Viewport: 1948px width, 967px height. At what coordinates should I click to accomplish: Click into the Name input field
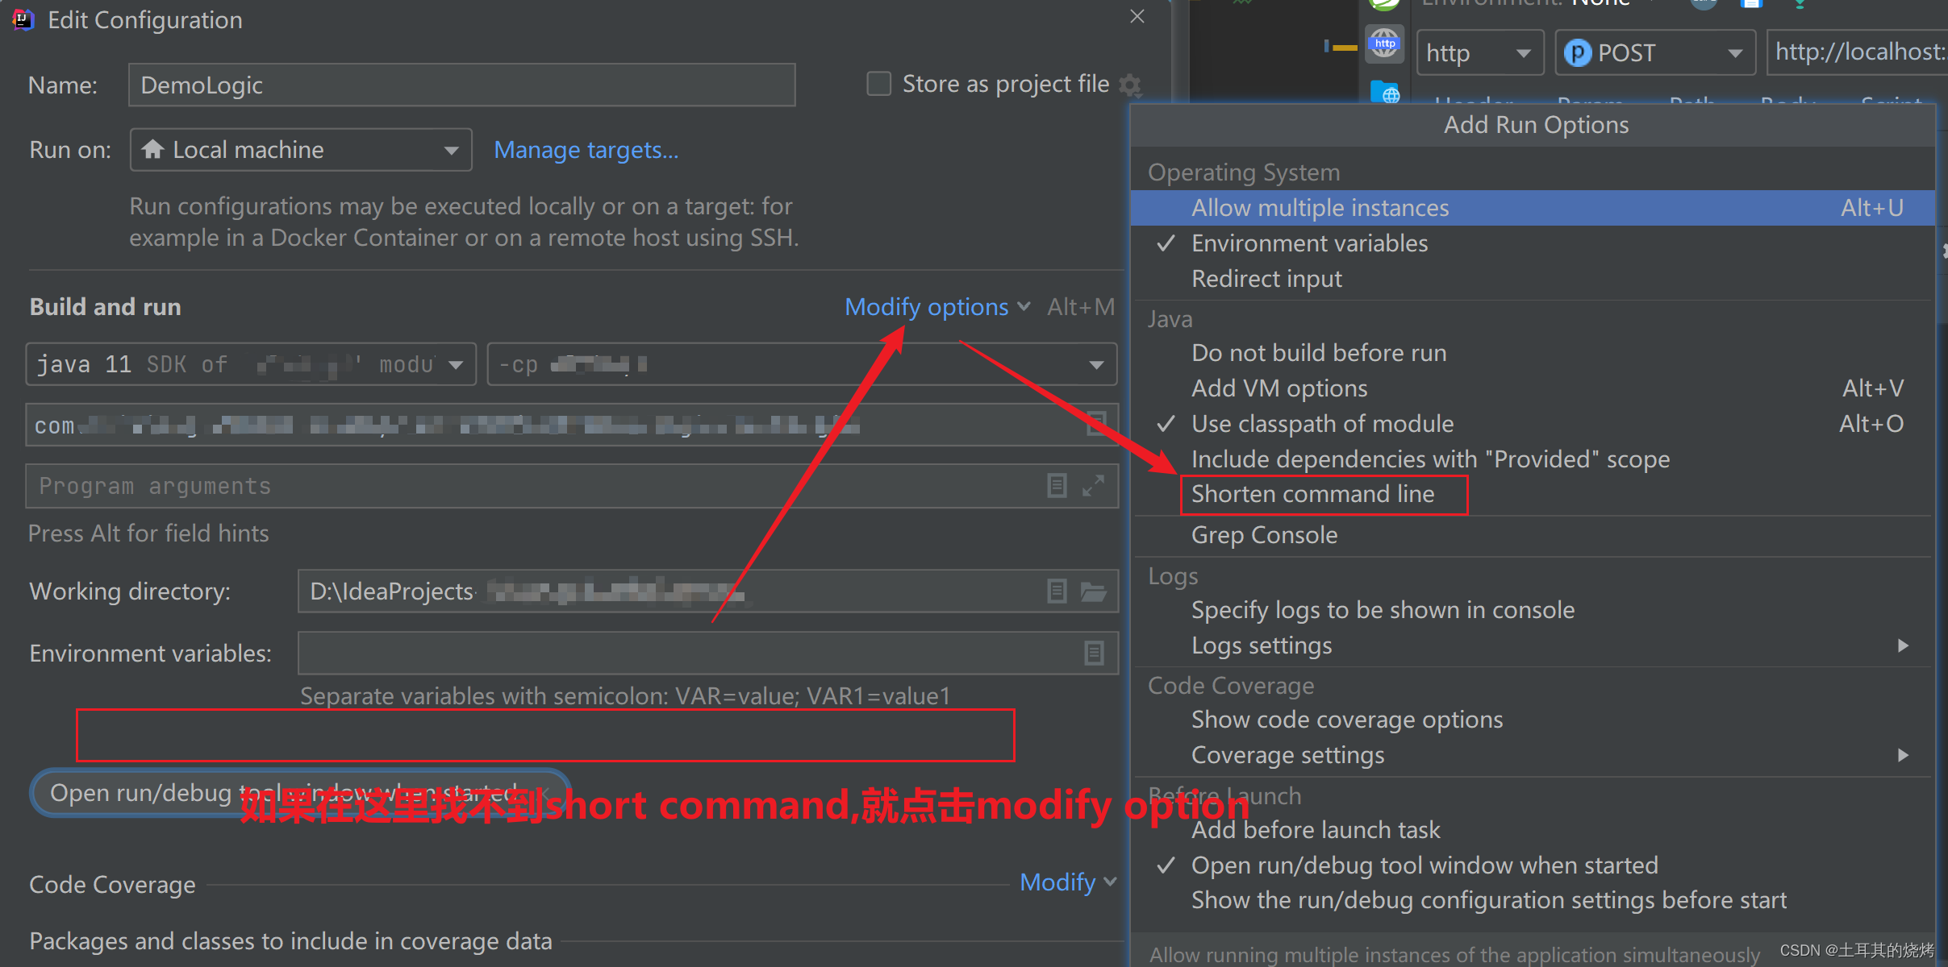(x=461, y=85)
